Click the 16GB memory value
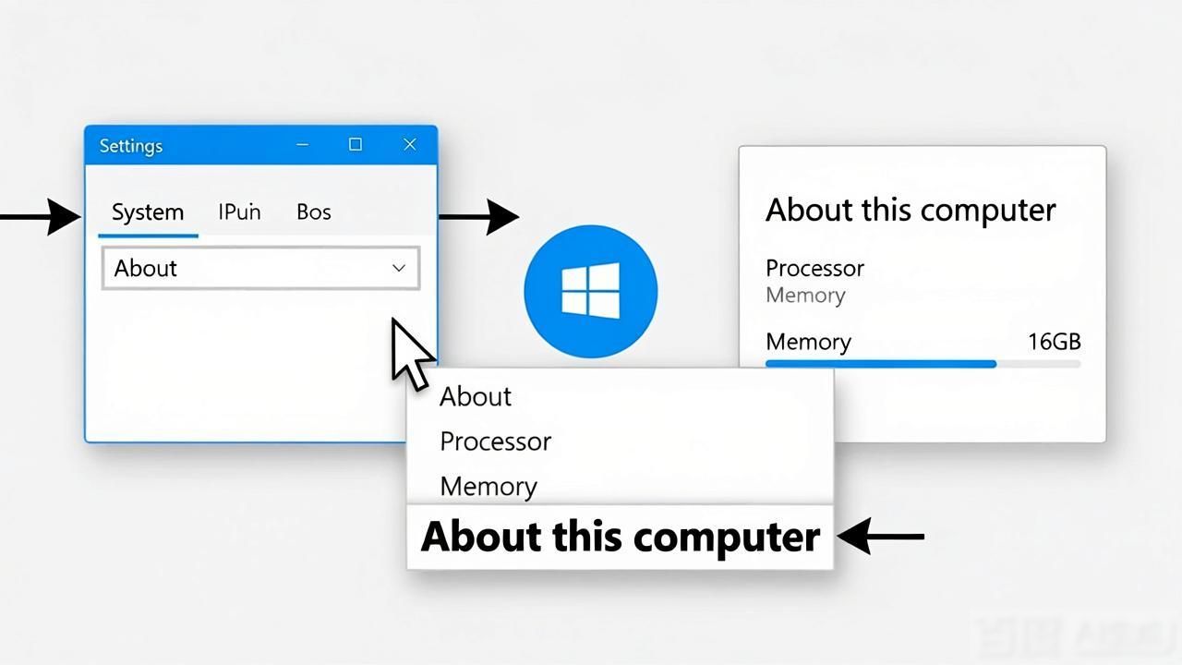Screen dimensions: 1182x665 [x=1054, y=342]
